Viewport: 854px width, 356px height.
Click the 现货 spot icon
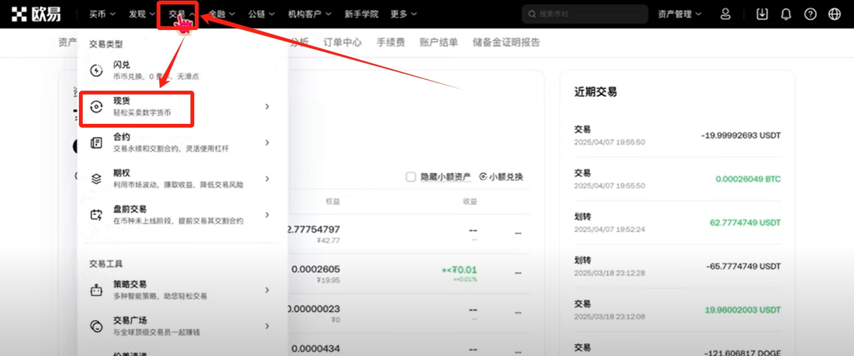(96, 107)
